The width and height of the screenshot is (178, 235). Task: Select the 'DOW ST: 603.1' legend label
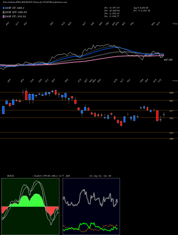(x=15, y=8)
